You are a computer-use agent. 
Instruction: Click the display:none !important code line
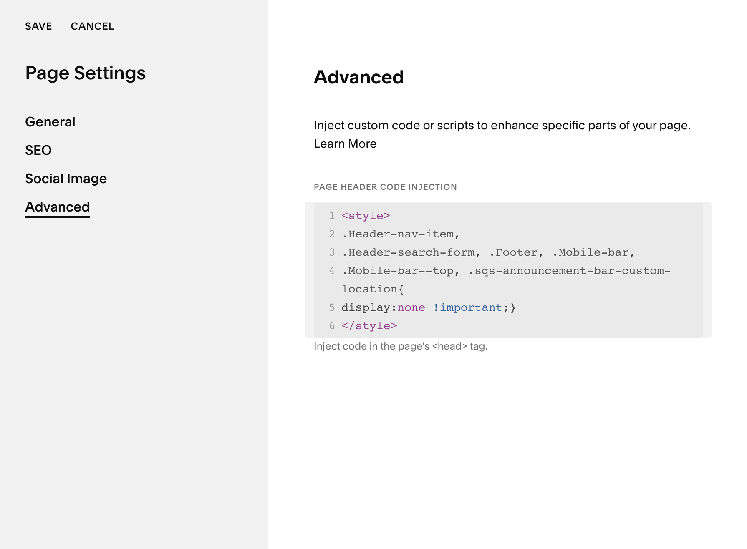429,307
